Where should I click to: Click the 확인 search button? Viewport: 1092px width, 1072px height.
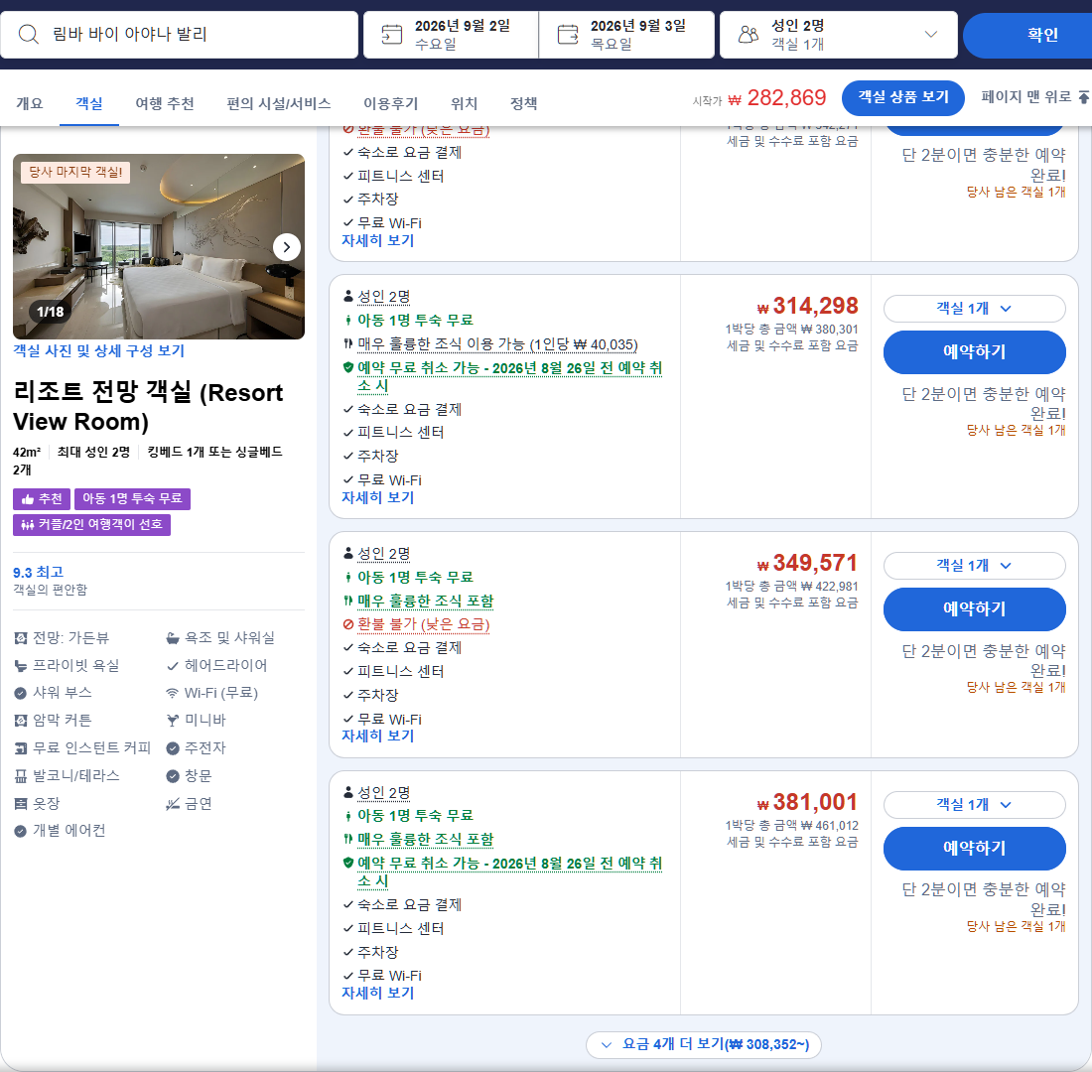click(x=1027, y=34)
